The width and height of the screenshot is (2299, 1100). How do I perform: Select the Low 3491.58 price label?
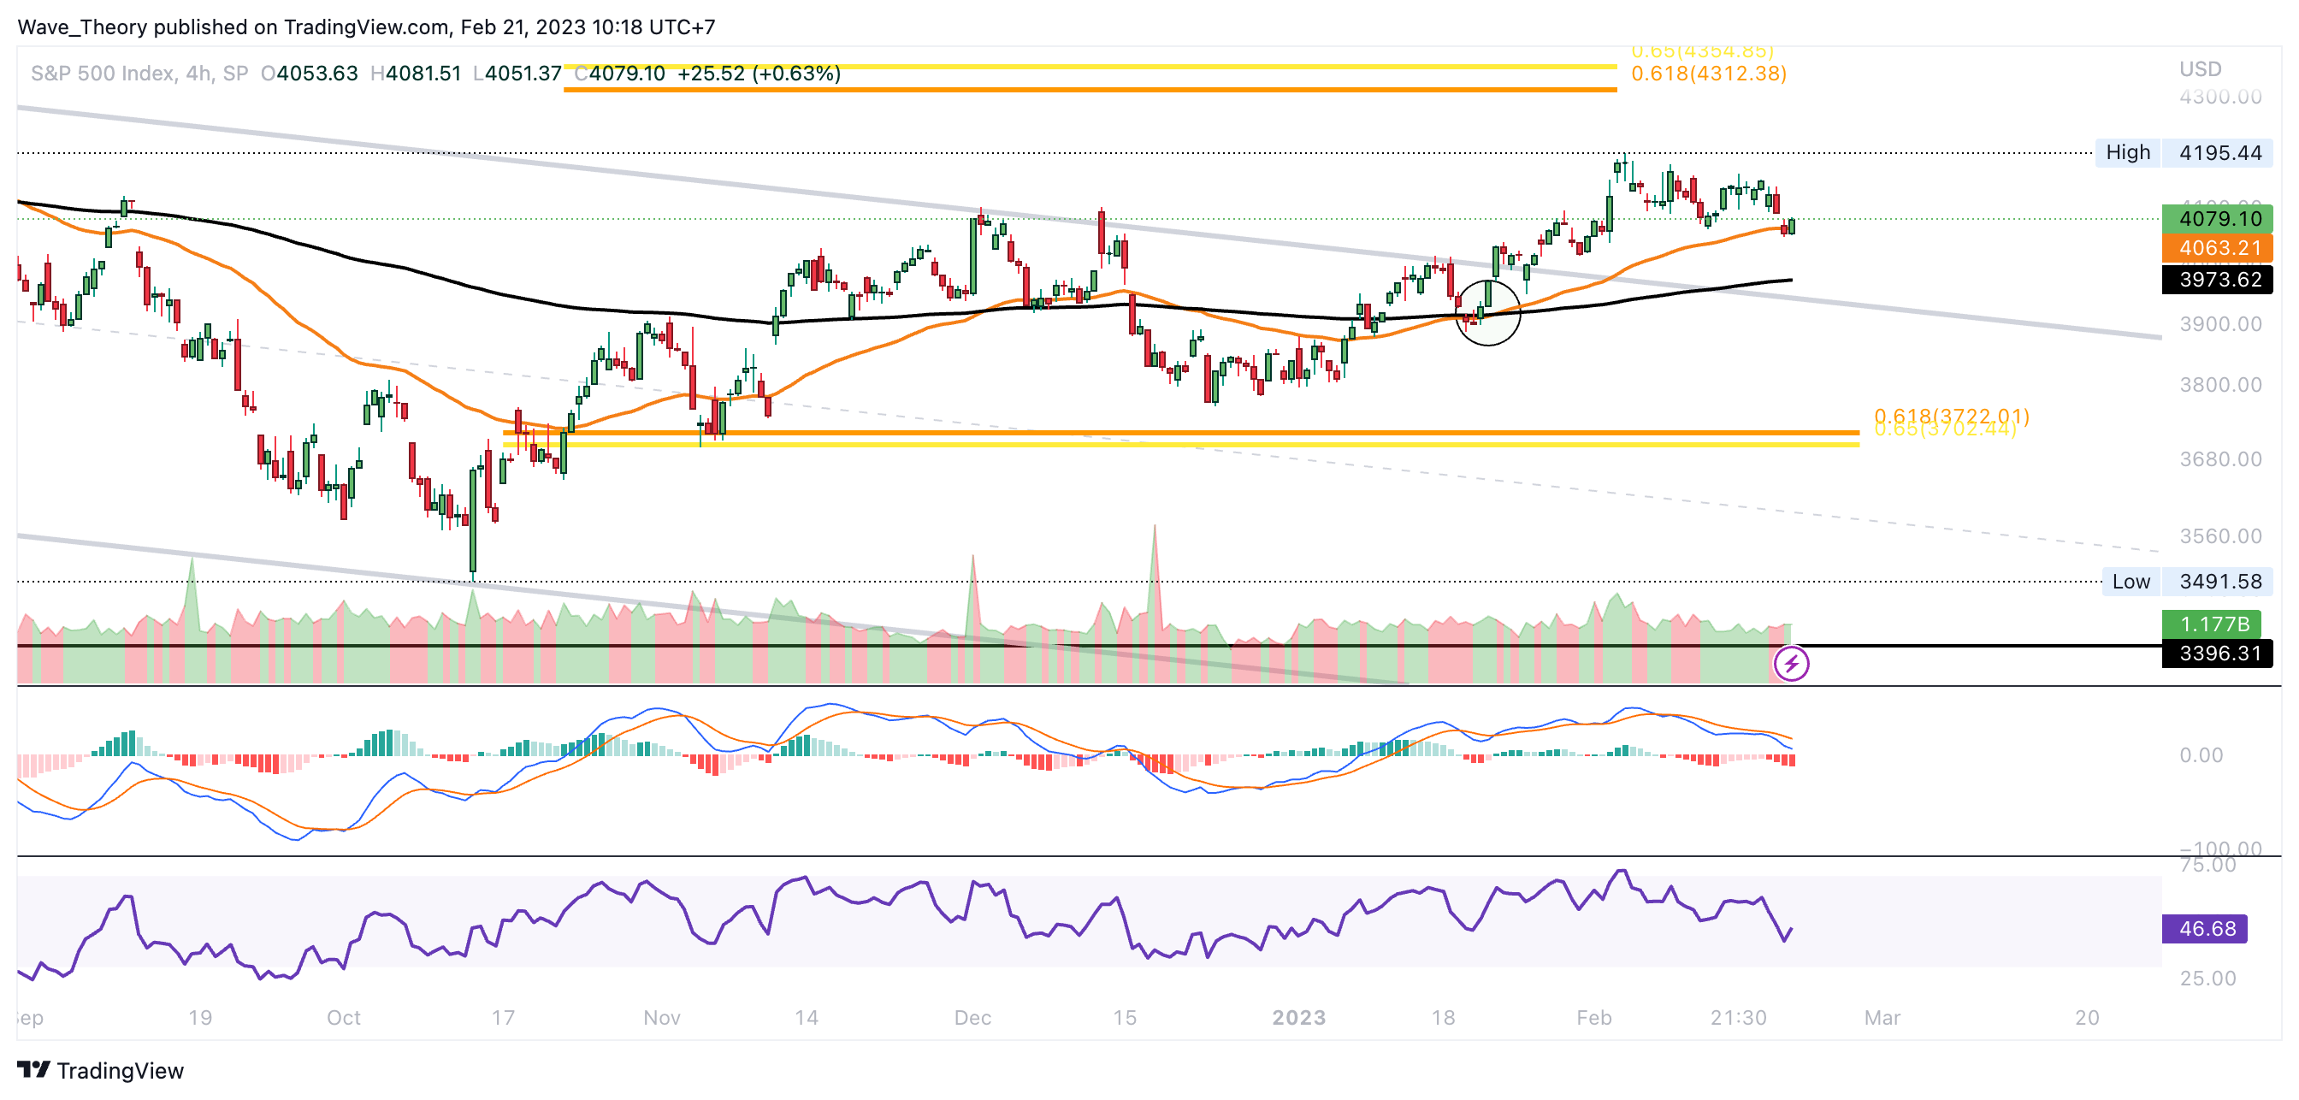pyautogui.click(x=2187, y=582)
